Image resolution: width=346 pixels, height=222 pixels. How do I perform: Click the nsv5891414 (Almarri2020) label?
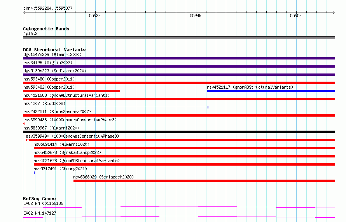(x=61, y=144)
